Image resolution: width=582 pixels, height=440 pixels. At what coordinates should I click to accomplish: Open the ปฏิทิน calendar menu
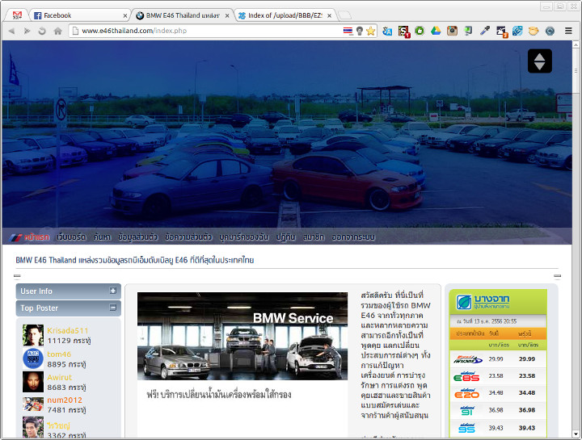pos(285,237)
